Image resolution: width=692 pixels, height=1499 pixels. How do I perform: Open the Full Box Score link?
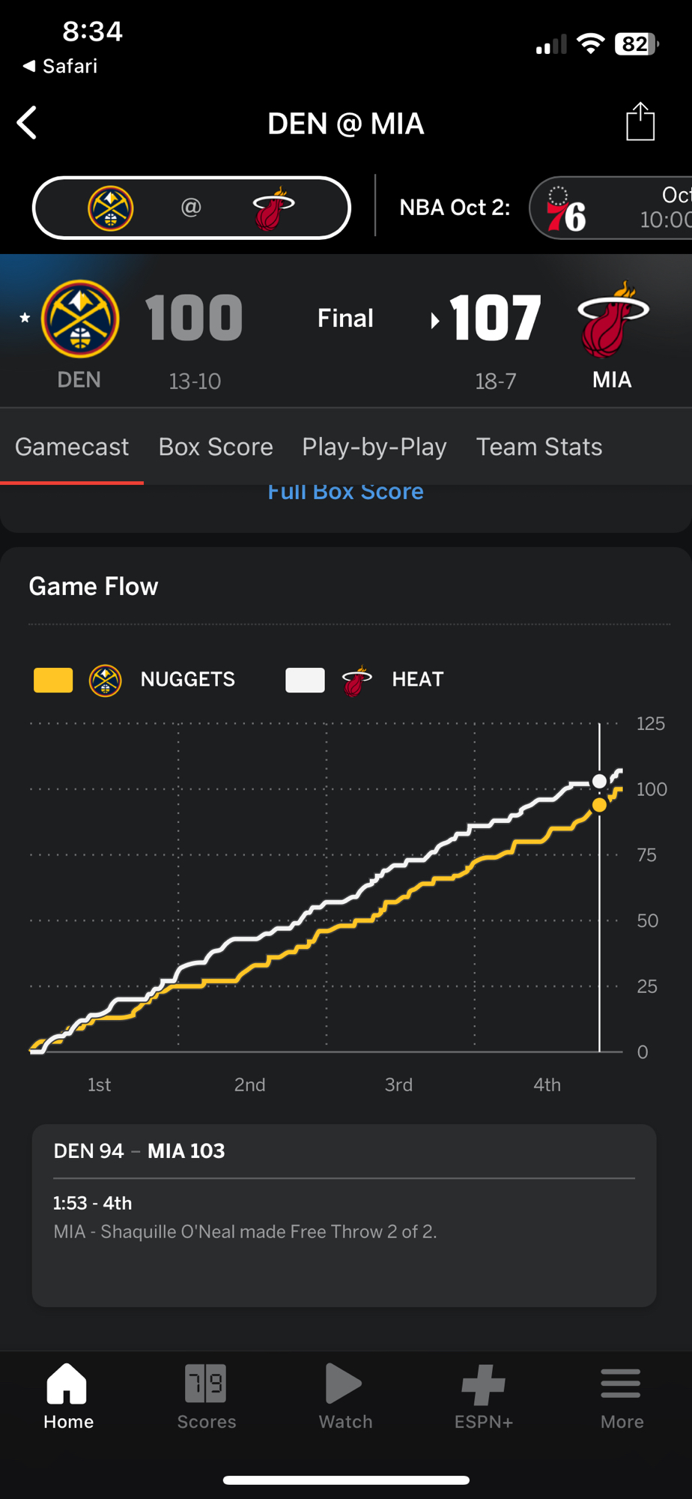(345, 492)
